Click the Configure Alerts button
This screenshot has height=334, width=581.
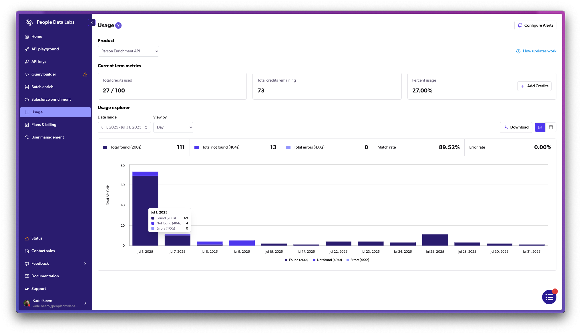pos(535,25)
